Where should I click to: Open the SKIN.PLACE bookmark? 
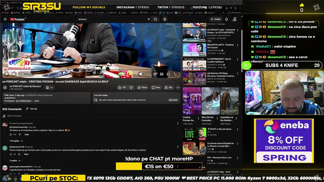[111, 13]
